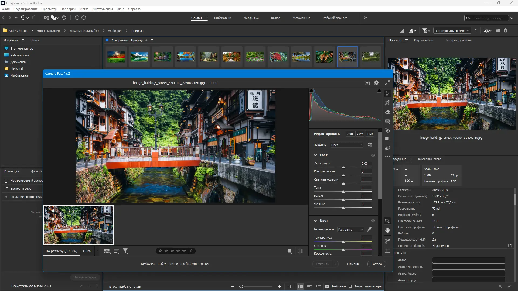This screenshot has width=518, height=291.
Task: Open the Healing tool in Camera Raw
Action: tap(388, 112)
